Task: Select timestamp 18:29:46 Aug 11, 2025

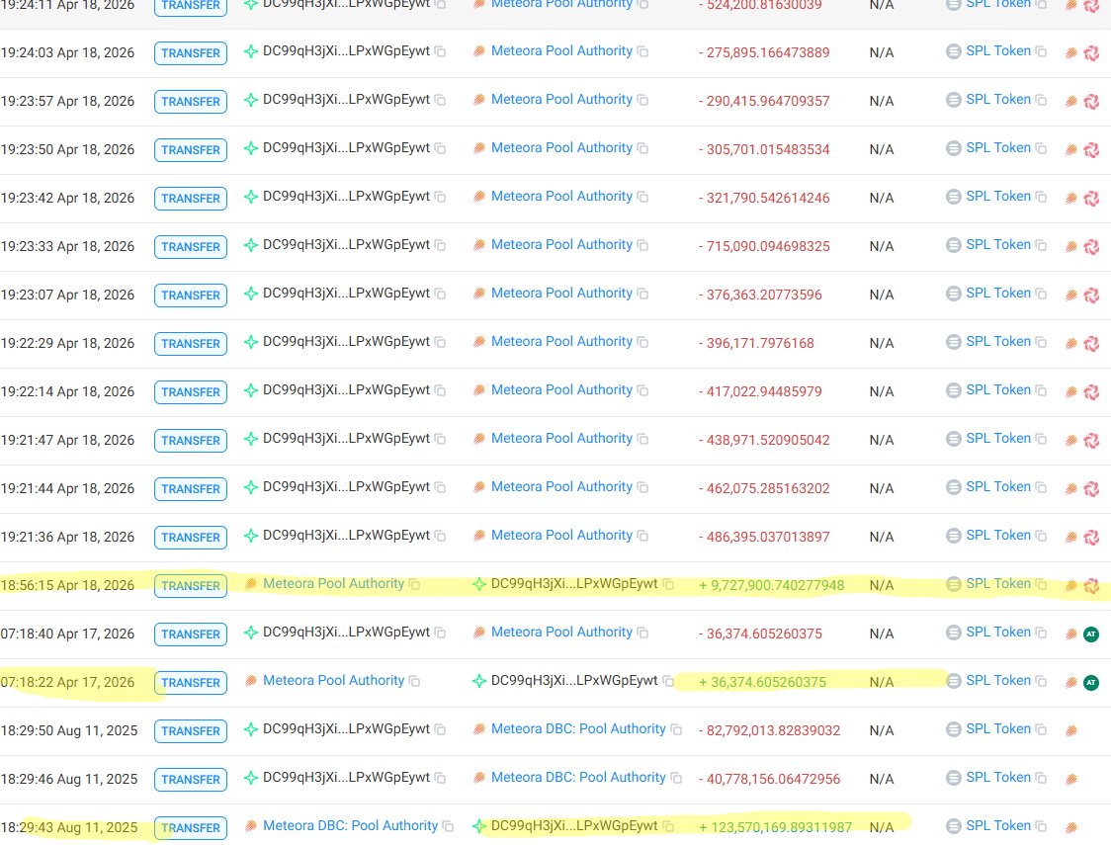Action: 69,779
